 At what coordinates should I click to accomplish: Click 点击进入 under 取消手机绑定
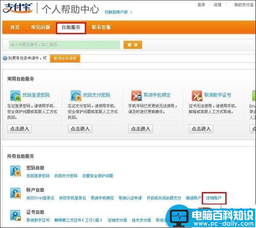pyautogui.click(x=140, y=129)
